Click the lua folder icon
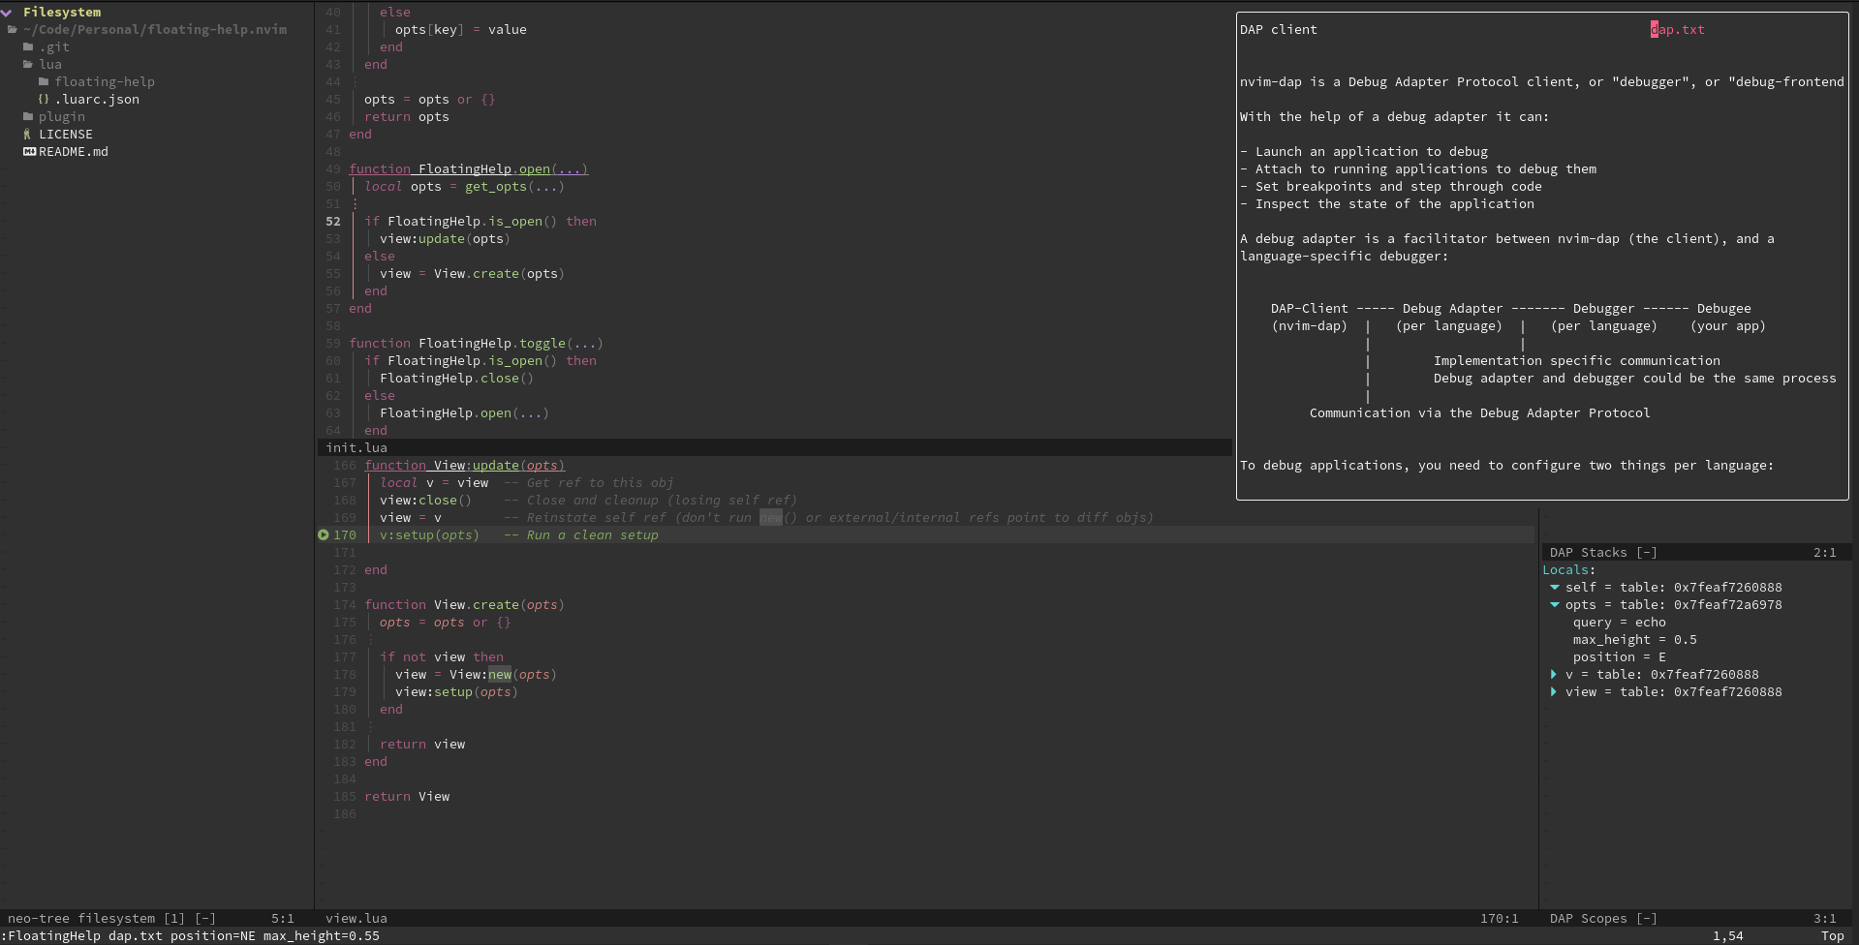The width and height of the screenshot is (1859, 945). (28, 64)
